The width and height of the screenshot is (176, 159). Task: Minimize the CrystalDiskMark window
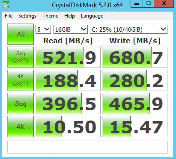[x=137, y=3]
